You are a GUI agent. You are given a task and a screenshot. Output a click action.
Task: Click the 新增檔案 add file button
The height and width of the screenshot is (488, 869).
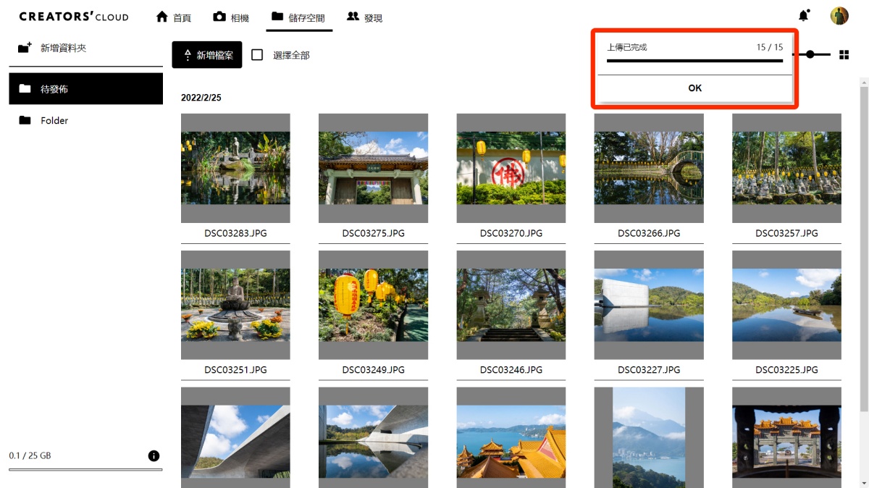pos(207,54)
